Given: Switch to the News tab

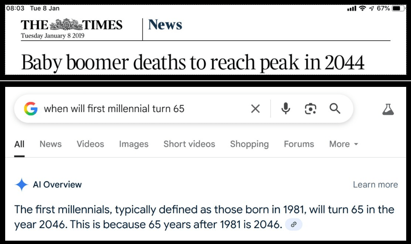Looking at the screenshot, I should click(x=50, y=144).
